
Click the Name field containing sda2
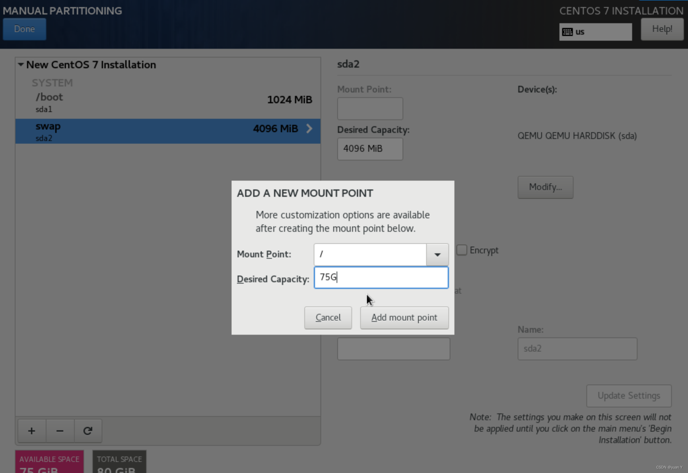pos(577,349)
